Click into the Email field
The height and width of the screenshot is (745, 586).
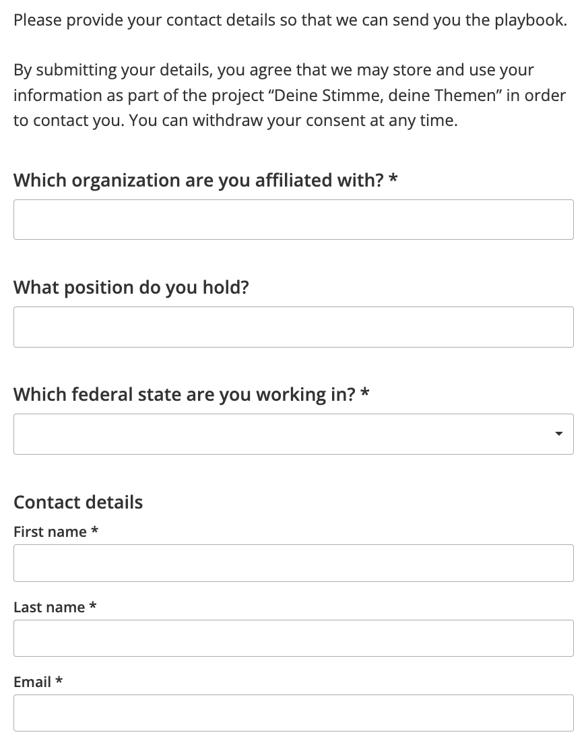(x=293, y=713)
